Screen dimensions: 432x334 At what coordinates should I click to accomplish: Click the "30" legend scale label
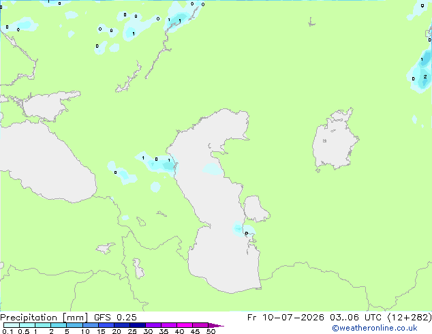click(x=148, y=331)
